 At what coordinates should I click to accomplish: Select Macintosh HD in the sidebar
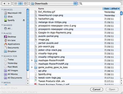click(x=13, y=13)
